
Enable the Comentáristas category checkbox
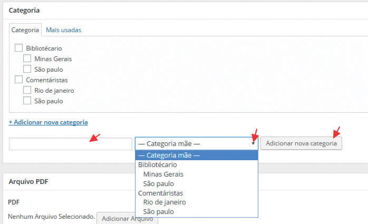19,80
